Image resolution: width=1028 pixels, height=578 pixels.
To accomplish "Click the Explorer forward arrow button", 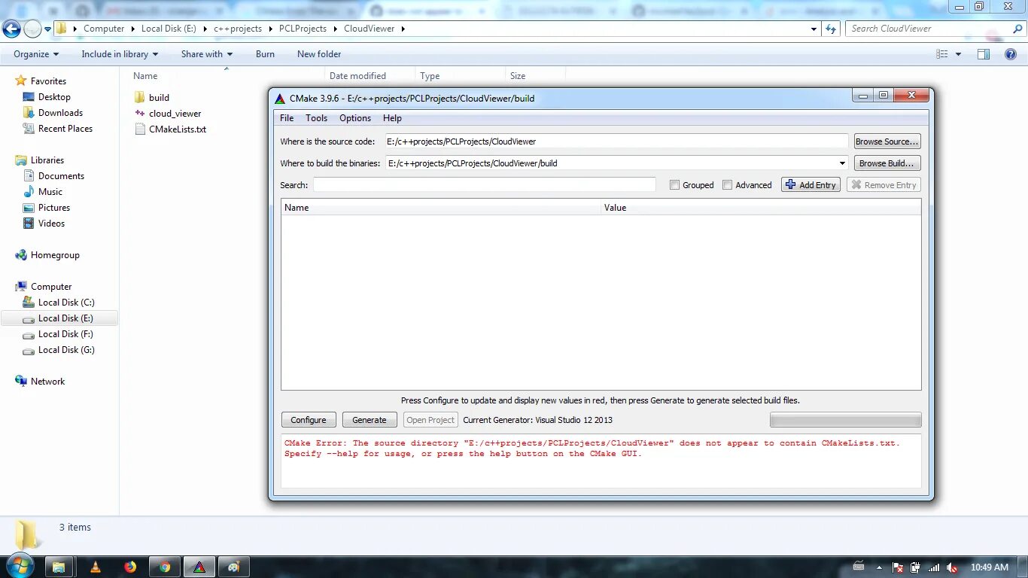I will (x=32, y=29).
